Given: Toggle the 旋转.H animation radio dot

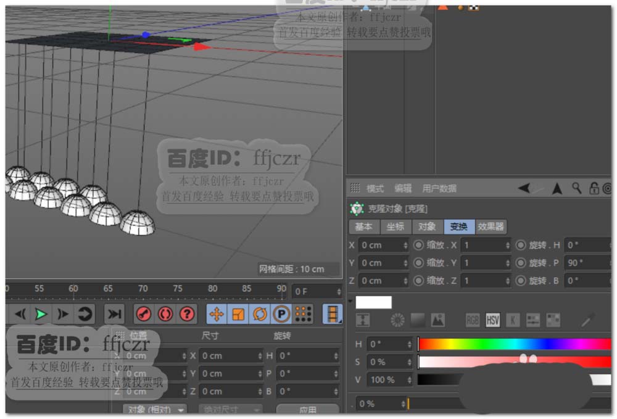Looking at the screenshot, I should 521,245.
